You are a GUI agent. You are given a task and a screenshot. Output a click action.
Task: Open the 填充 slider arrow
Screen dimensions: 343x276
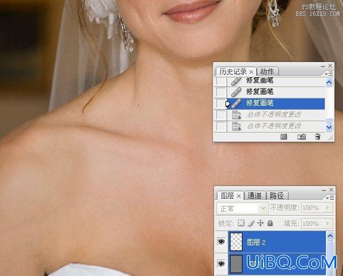point(328,224)
